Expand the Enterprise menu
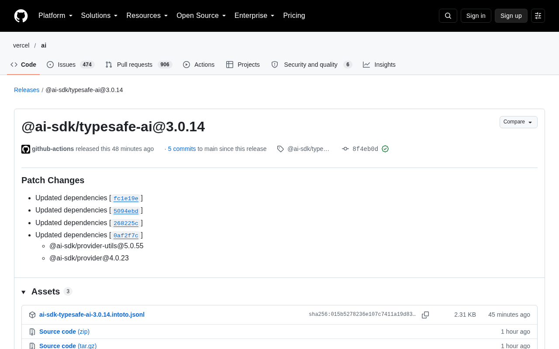The height and width of the screenshot is (349, 559). (255, 16)
